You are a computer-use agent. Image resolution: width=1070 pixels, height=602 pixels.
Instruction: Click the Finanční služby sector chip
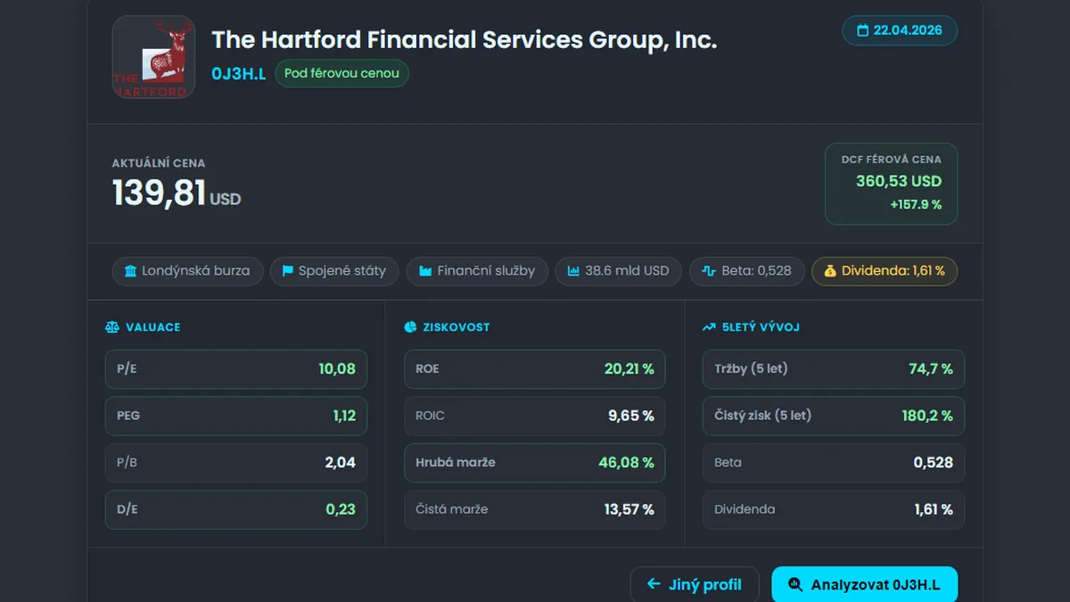point(477,271)
